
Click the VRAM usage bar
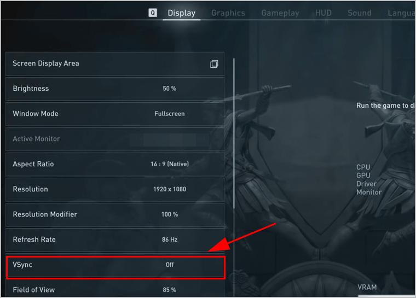(386, 296)
